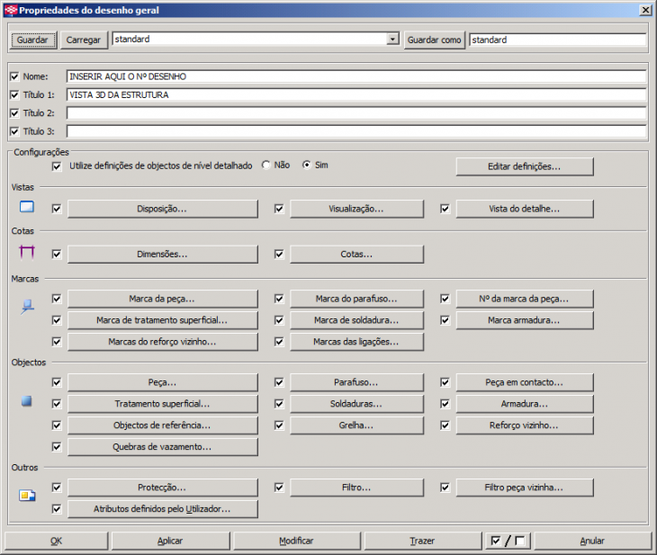Click the Nome input field

point(356,76)
